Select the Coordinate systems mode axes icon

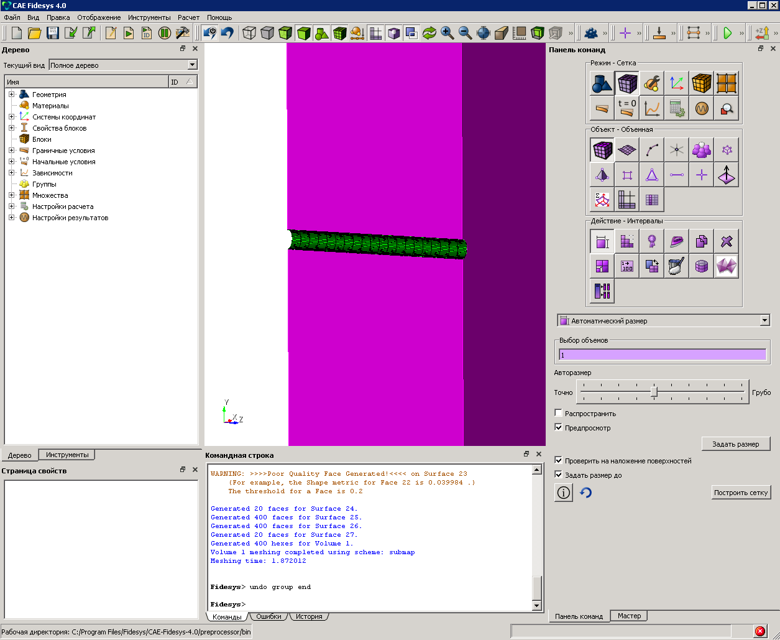click(677, 83)
